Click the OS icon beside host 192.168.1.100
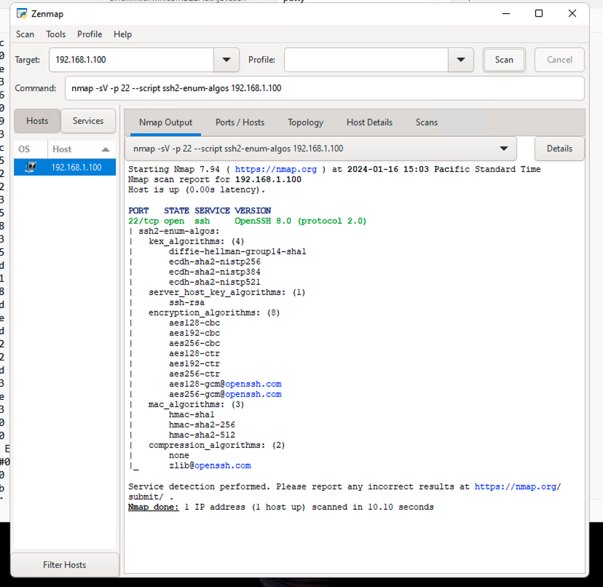The image size is (603, 587). (x=31, y=168)
